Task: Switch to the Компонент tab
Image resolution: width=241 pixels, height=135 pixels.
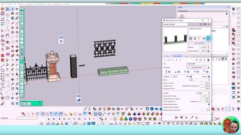Action: pos(177,56)
